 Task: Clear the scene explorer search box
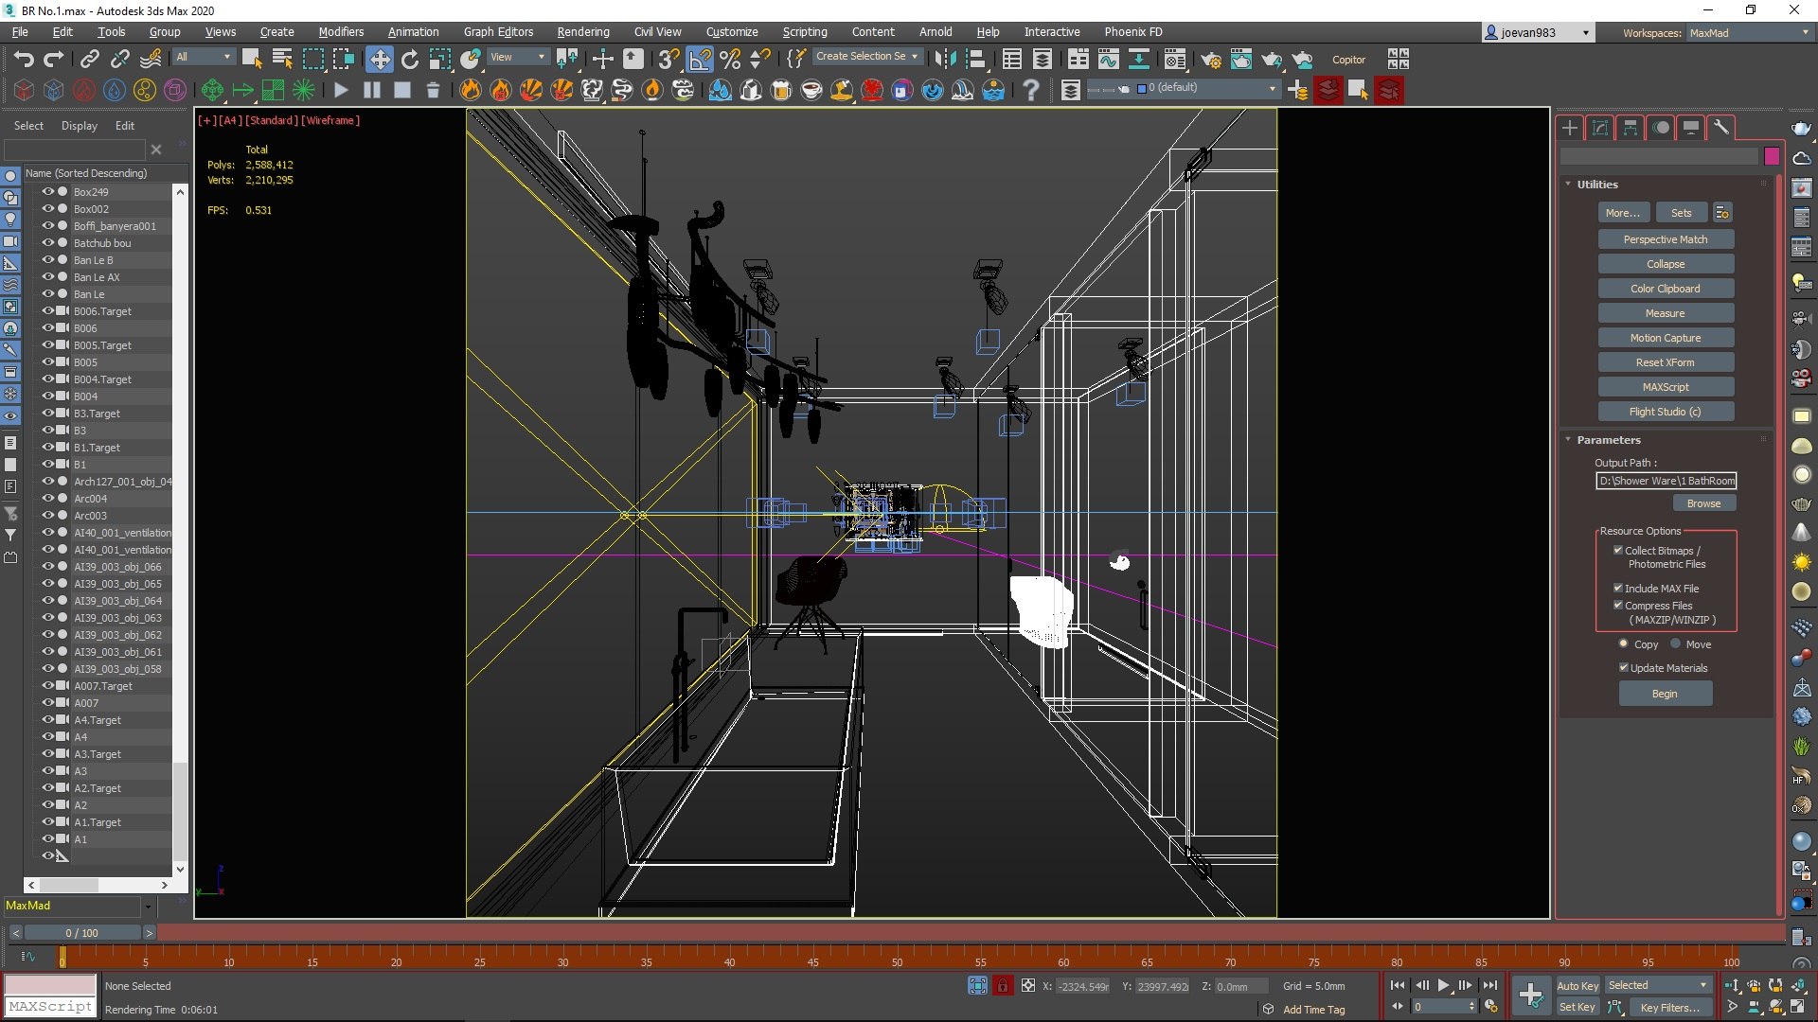pos(156,150)
